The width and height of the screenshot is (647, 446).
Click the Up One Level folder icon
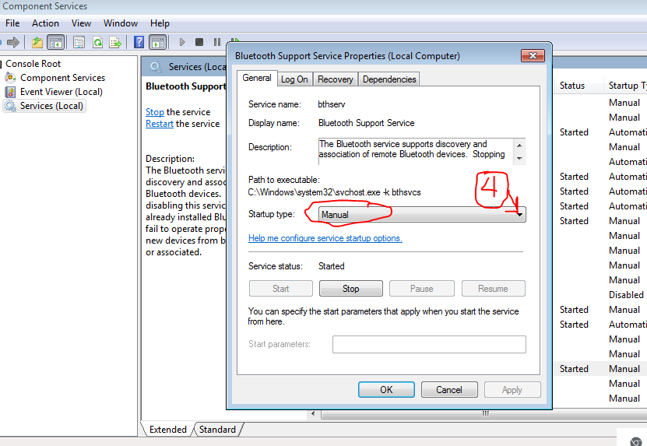click(x=37, y=42)
